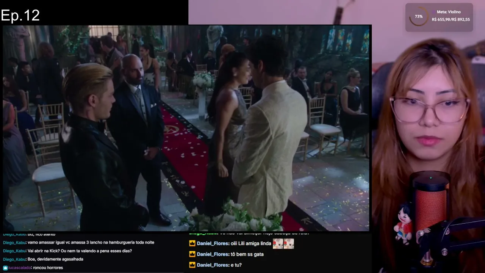Click the crown badge beside "e tu?"
This screenshot has width=485, height=273.
(x=192, y=265)
